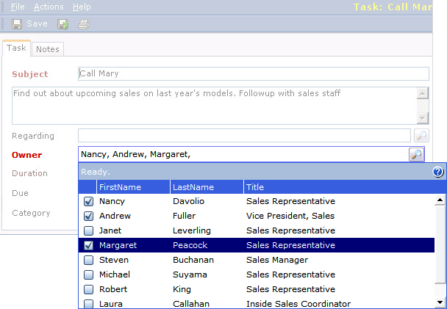Click the Janet first name cell
Screen dimensions: 447x309
point(110,230)
